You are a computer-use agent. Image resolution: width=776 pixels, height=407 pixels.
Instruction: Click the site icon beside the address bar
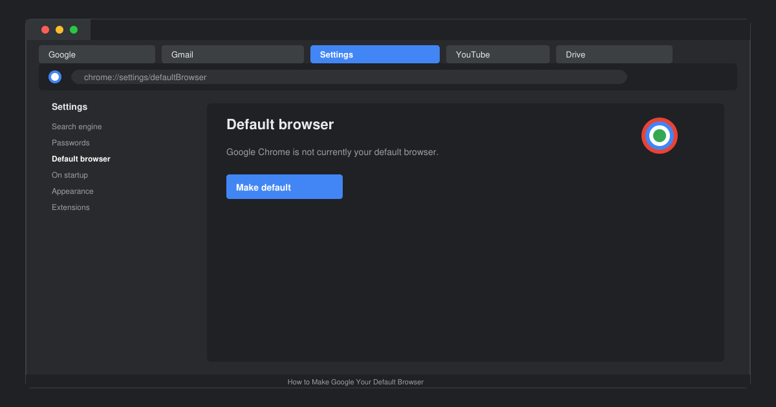(55, 77)
